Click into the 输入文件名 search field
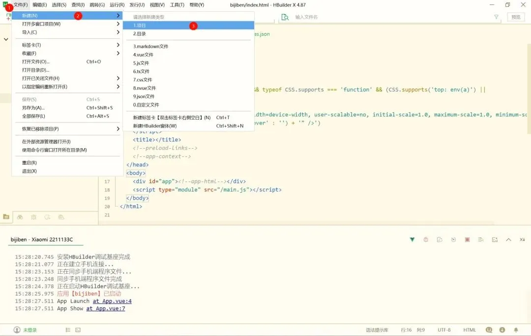The width and height of the screenshot is (531, 336). pos(389,17)
